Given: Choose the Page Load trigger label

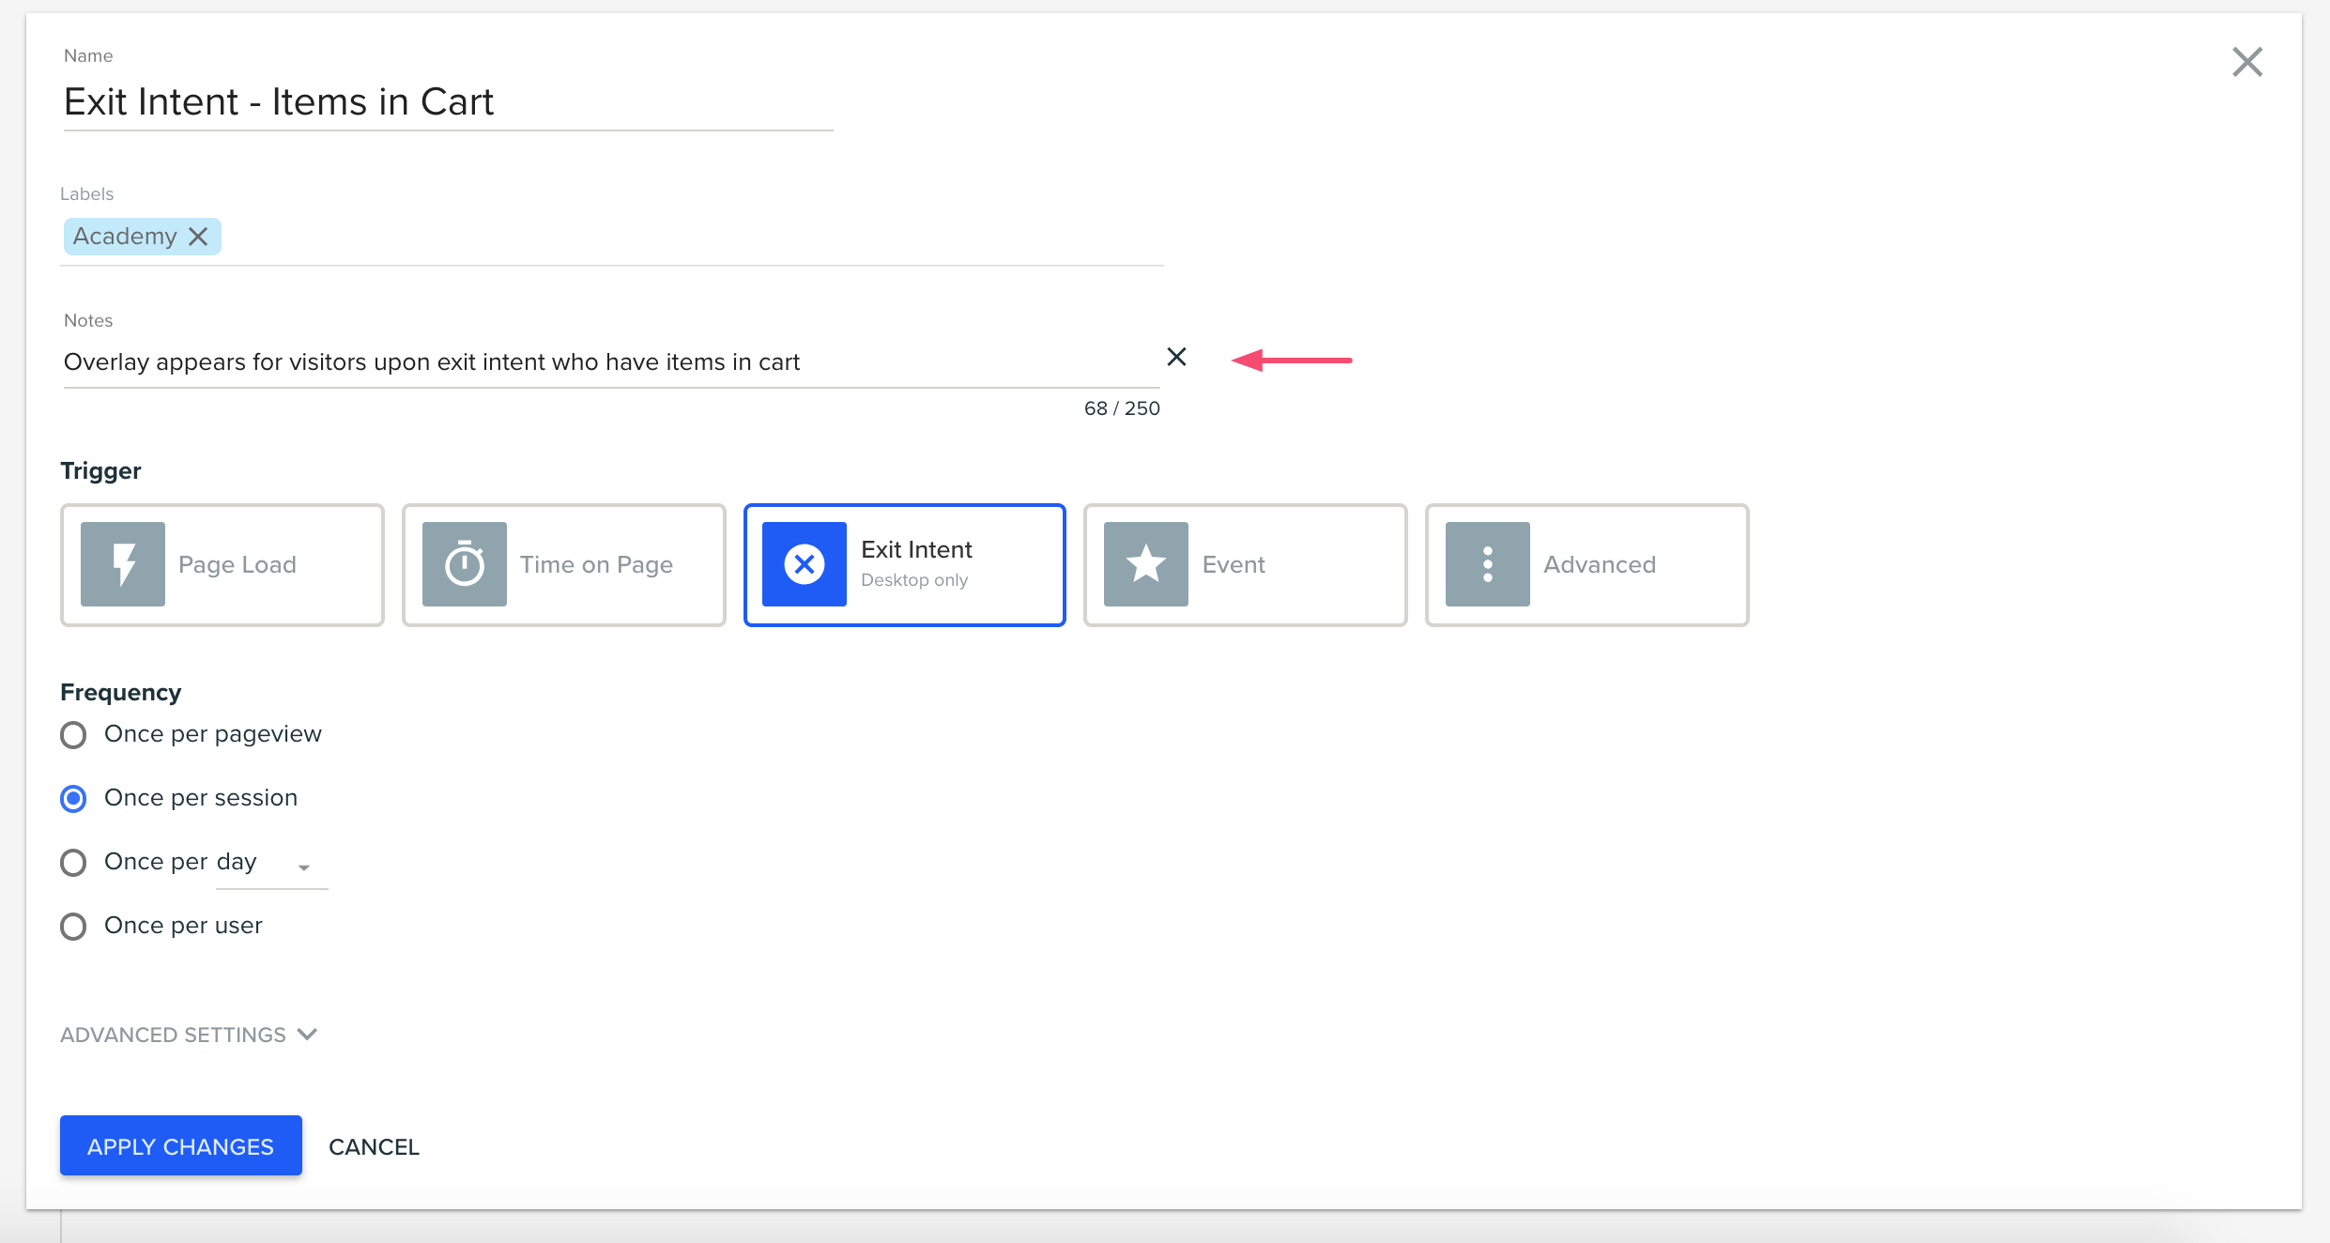Looking at the screenshot, I should coord(238,564).
